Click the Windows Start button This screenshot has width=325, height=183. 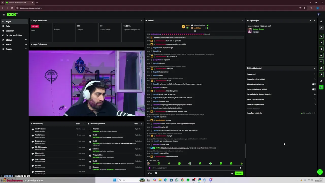click(x=115, y=180)
